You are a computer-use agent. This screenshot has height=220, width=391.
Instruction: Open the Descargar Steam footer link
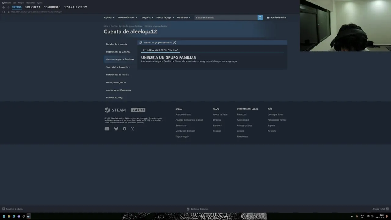pyautogui.click(x=276, y=115)
